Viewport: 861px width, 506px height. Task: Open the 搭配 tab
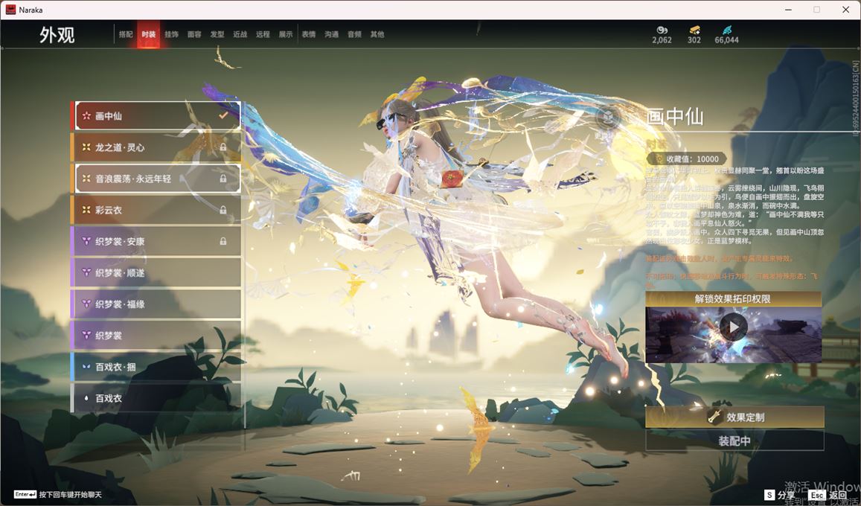126,34
